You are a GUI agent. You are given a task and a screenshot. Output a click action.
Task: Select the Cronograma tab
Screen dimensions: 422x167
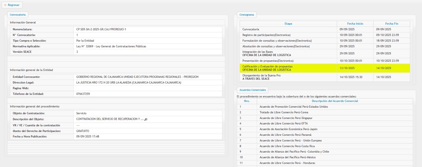[x=247, y=15]
